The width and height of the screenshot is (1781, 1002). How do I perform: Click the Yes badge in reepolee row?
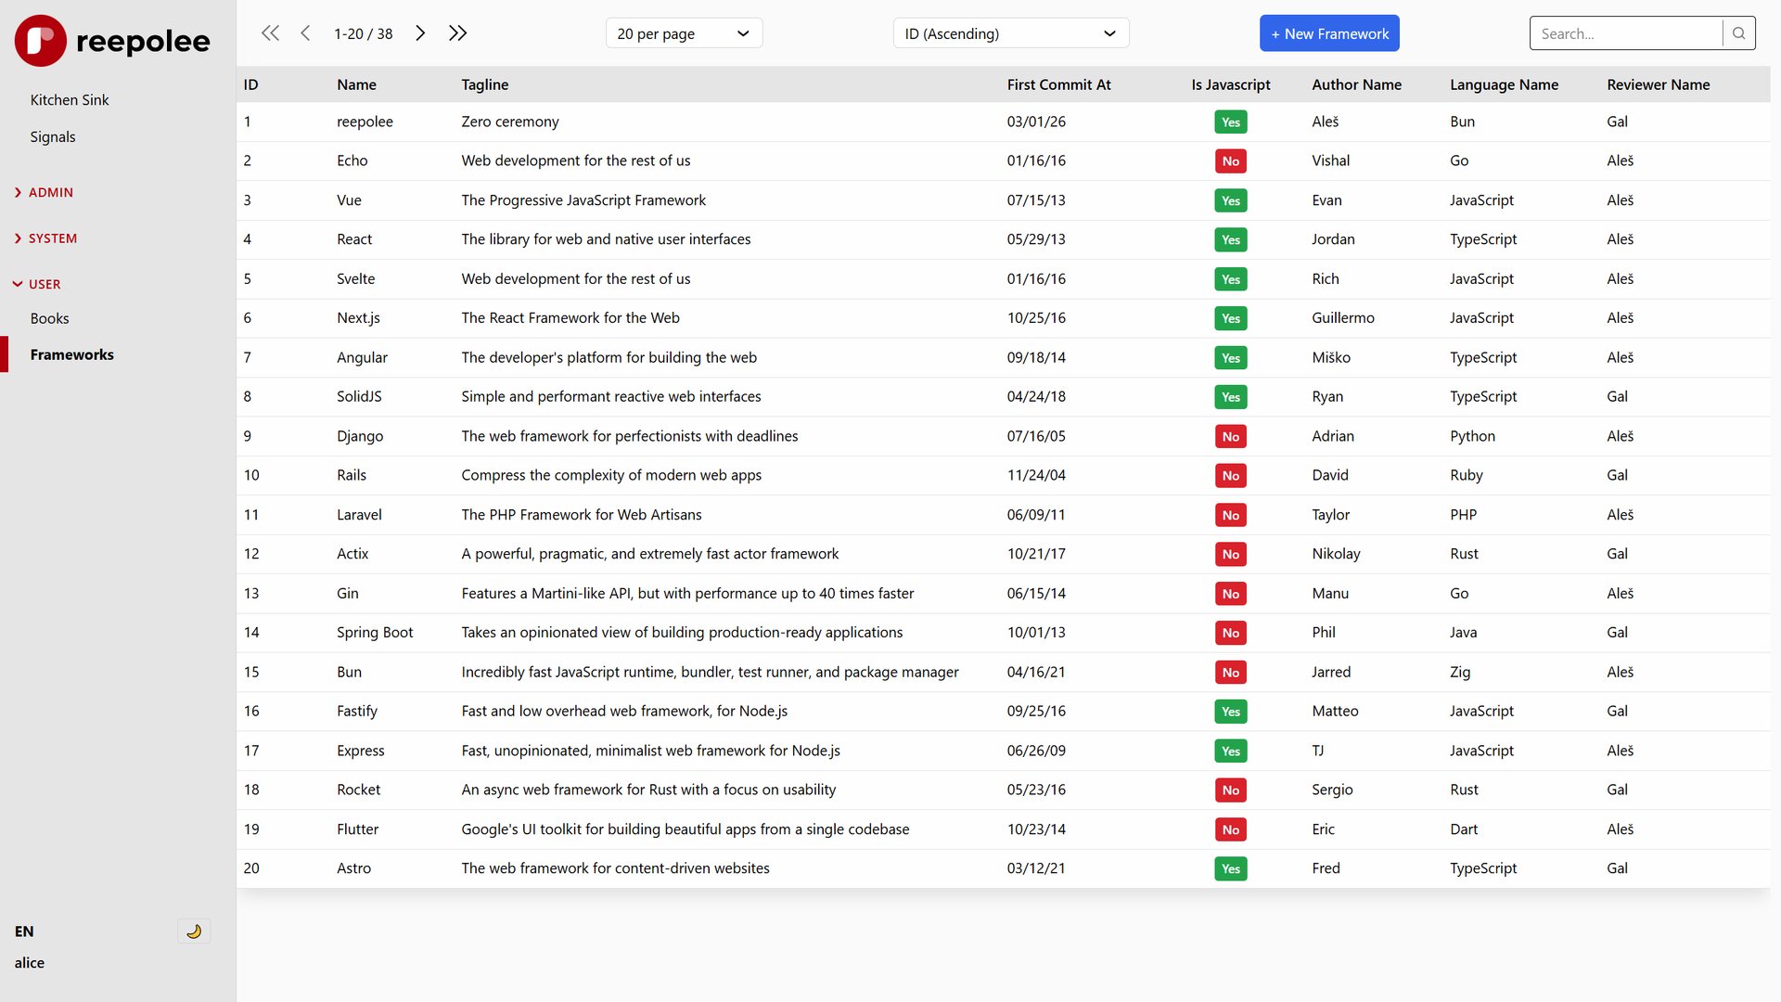(1230, 122)
